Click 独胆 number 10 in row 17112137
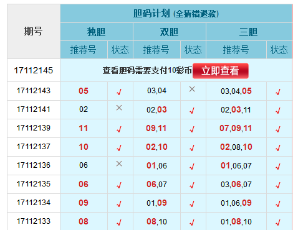 pos(84,147)
